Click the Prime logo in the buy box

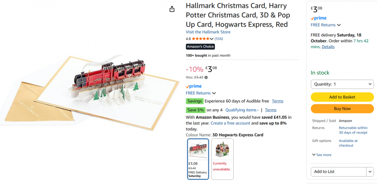click(318, 18)
